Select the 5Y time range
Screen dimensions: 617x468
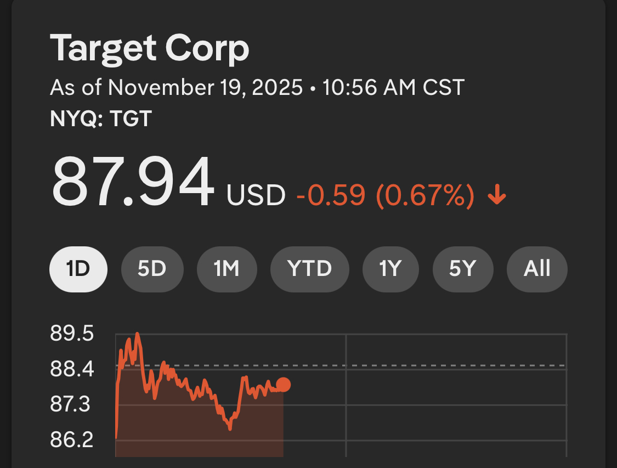[462, 269]
